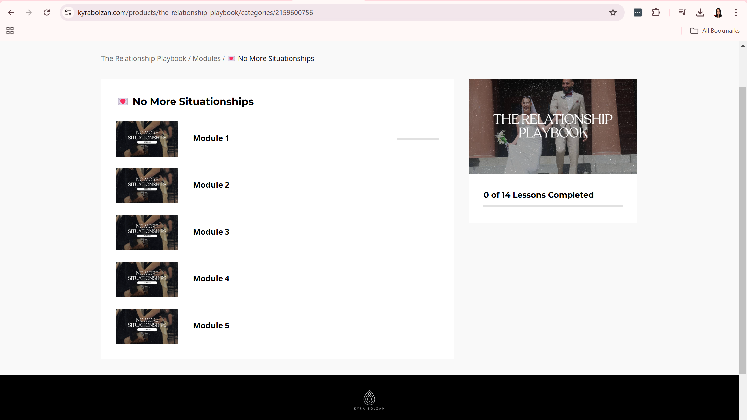Click The Relationship Playbook cover image
747x420 pixels.
(552, 126)
